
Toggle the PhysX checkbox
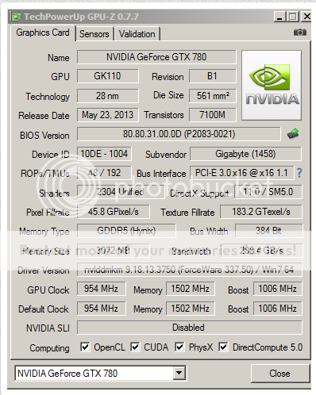tap(179, 347)
